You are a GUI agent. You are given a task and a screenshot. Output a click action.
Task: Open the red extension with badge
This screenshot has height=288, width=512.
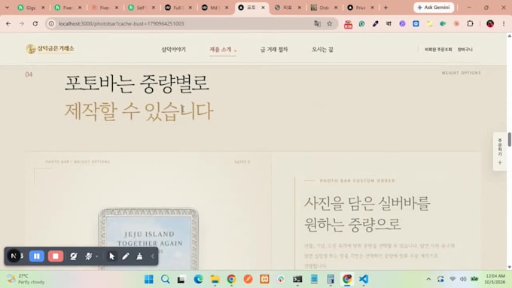tap(348, 24)
